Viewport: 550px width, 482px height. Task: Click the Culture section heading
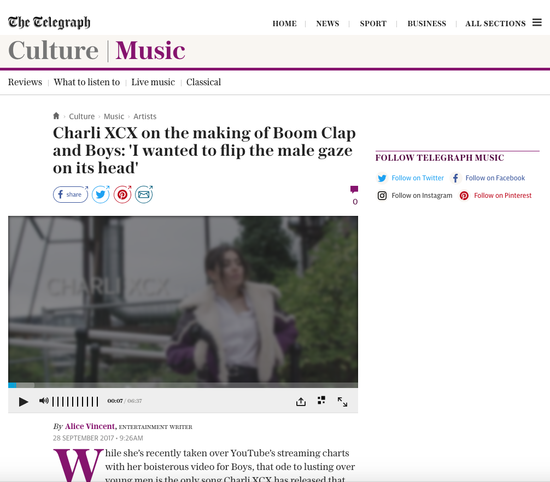[54, 50]
